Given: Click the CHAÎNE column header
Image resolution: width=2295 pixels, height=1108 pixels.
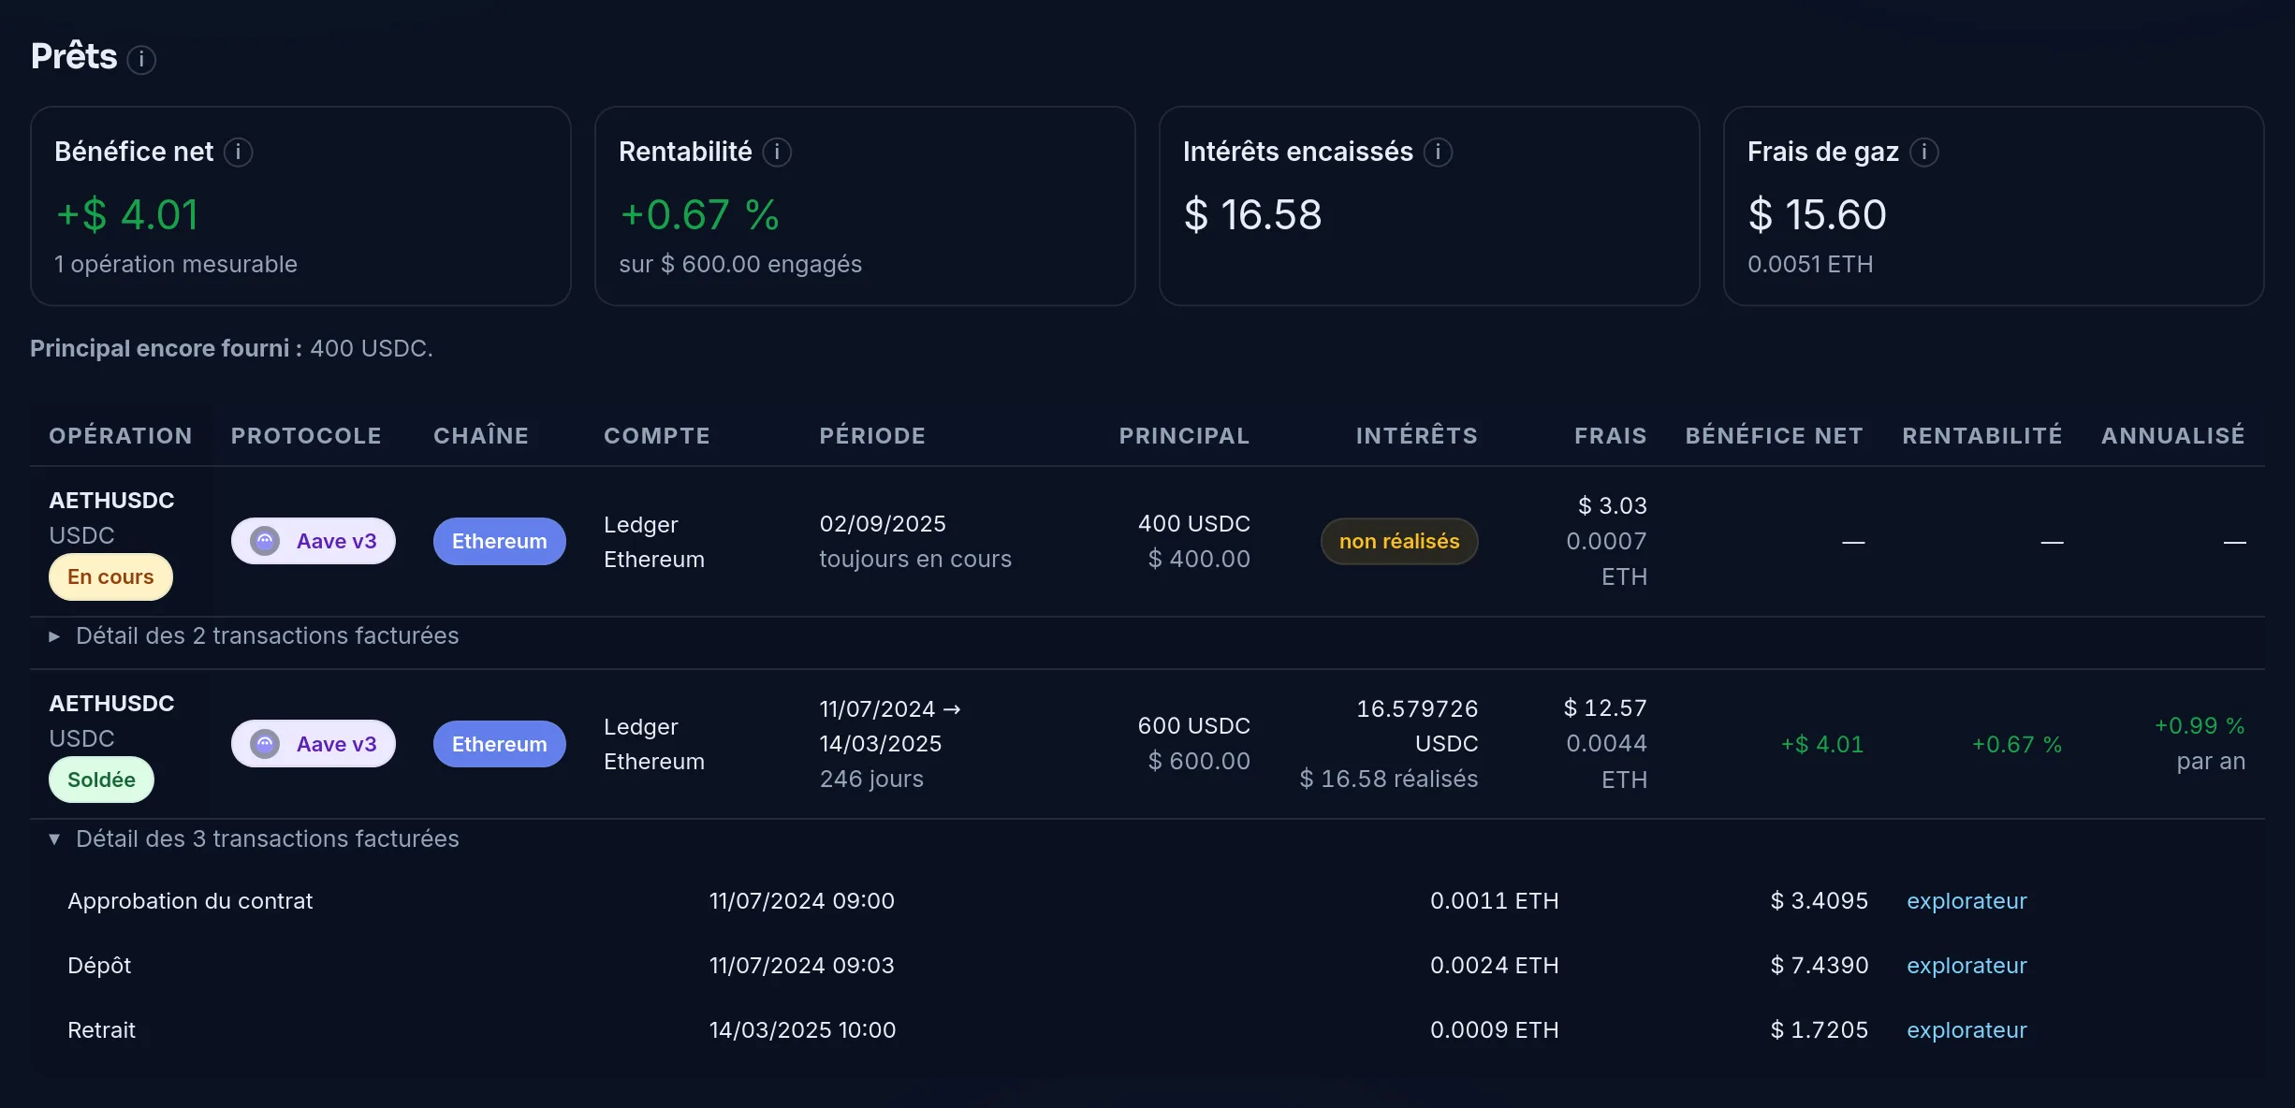Looking at the screenshot, I should click(481, 436).
